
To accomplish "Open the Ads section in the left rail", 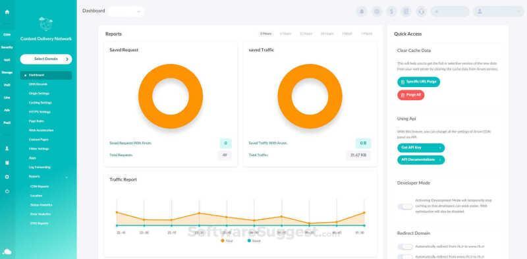I will [7, 110].
